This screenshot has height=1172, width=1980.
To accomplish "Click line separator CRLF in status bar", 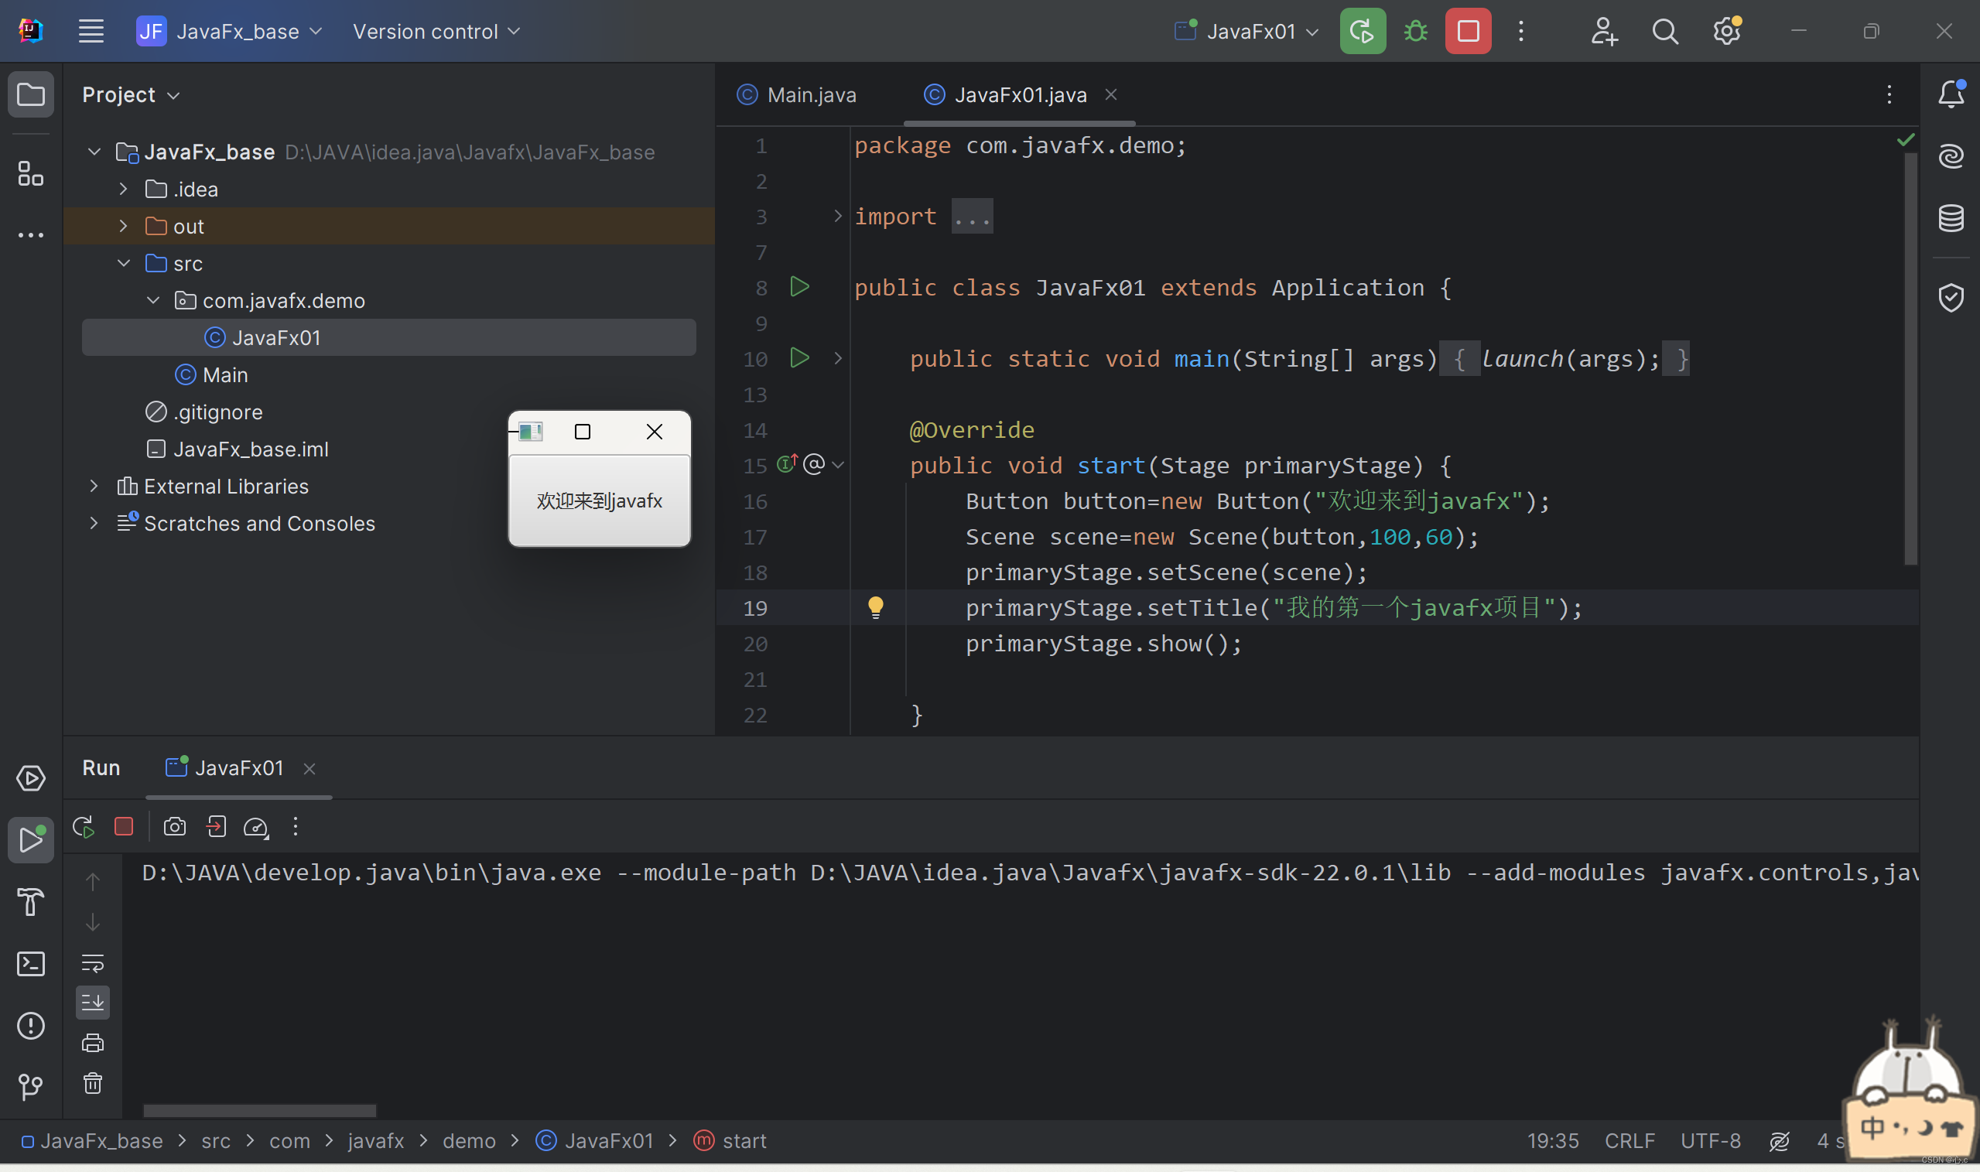I will (x=1629, y=1140).
